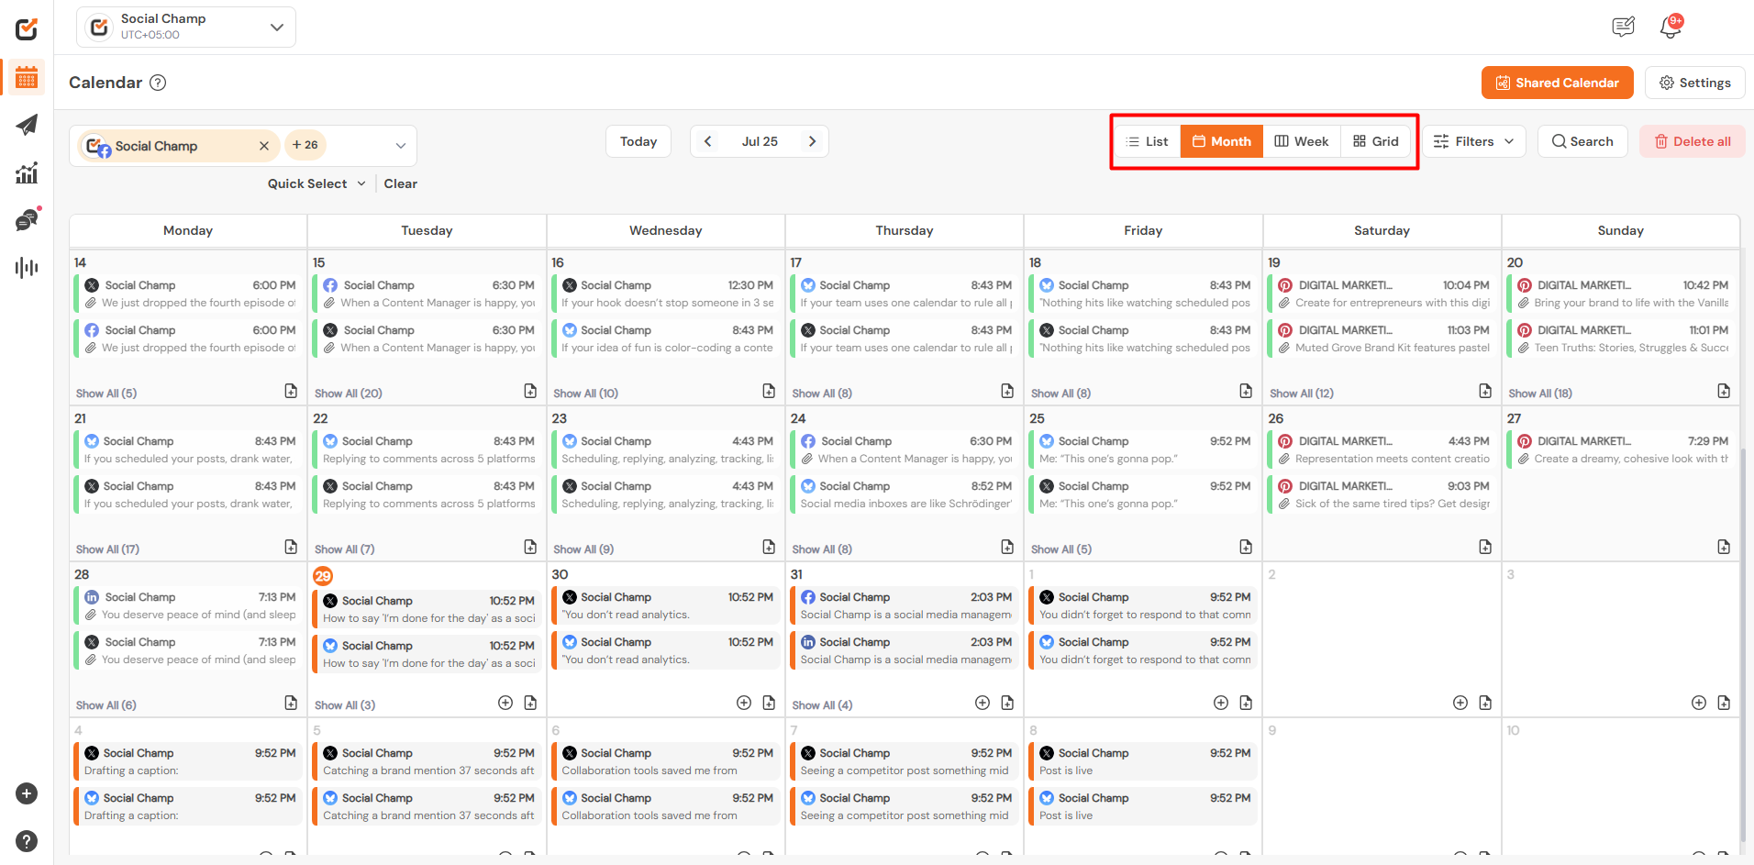Image resolution: width=1754 pixels, height=865 pixels.
Task: Add post using plus icon on day 30
Action: 744,703
